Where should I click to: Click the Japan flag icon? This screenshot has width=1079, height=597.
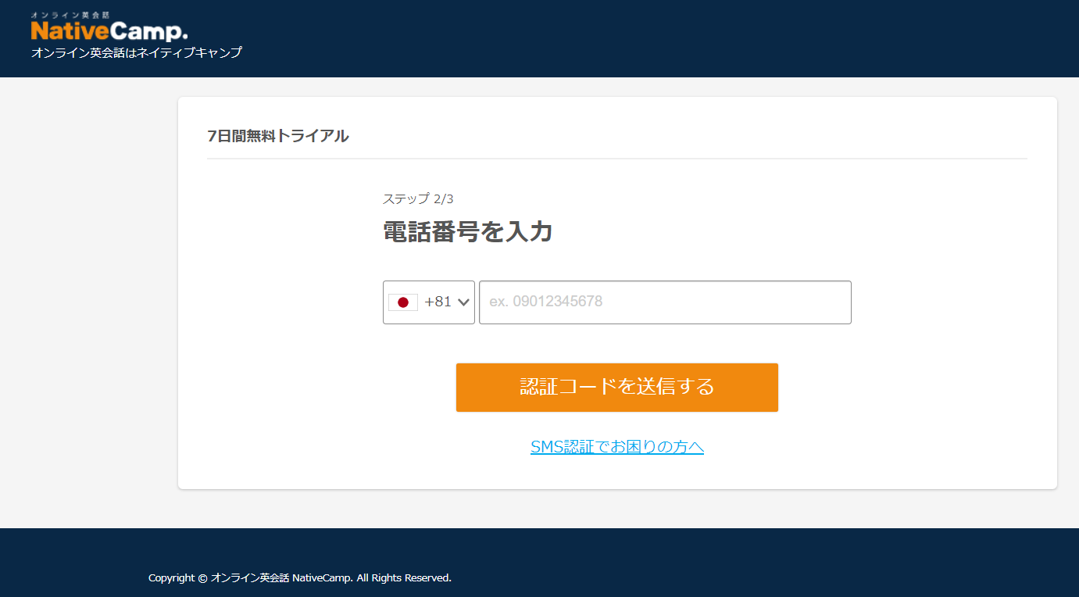(x=403, y=302)
